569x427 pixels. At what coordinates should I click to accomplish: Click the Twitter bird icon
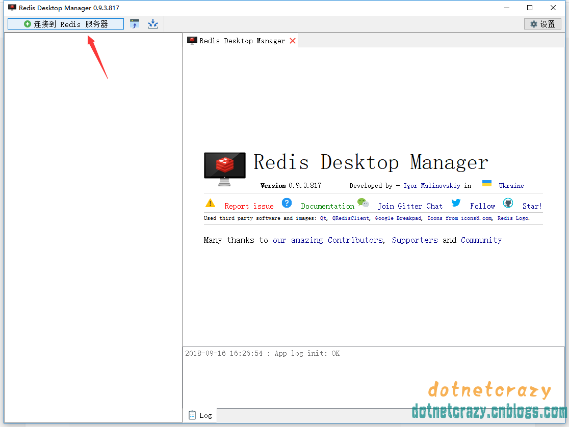456,203
